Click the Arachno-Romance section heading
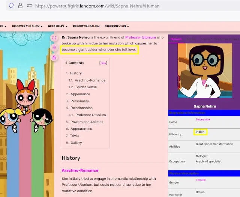Viewport: 240px width, 197px height. pyautogui.click(x=80, y=170)
